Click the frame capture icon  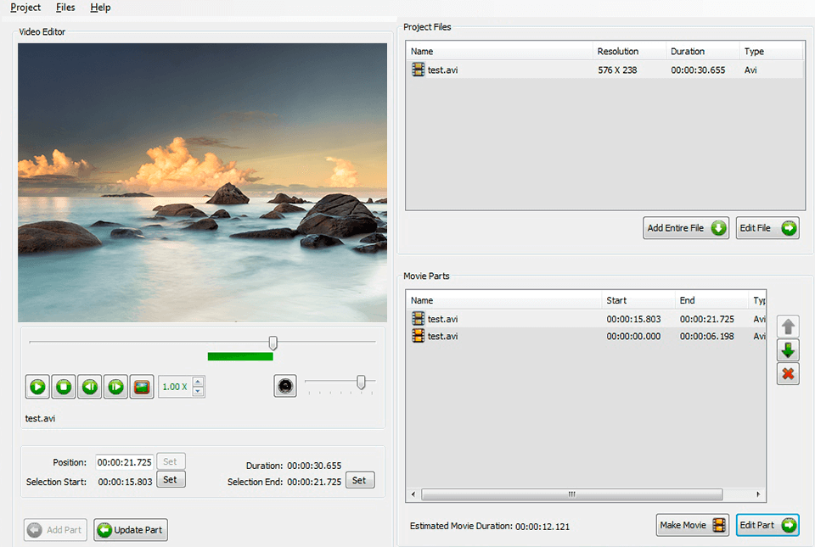pyautogui.click(x=142, y=386)
